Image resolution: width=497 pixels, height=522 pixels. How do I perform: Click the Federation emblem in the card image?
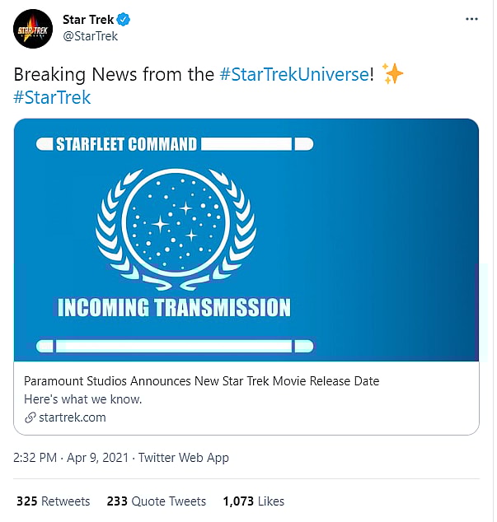tap(175, 226)
